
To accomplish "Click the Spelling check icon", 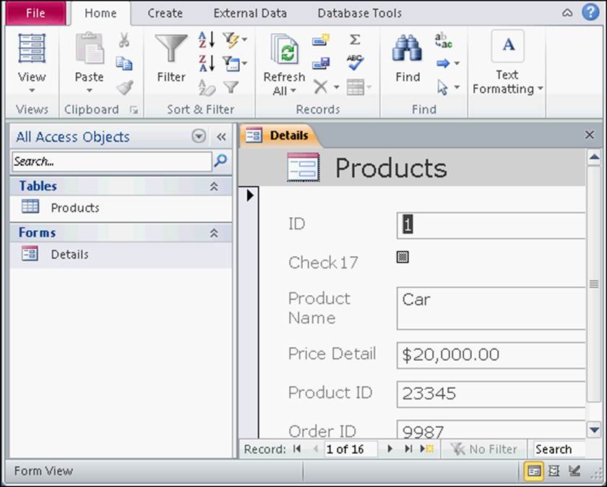I will point(355,63).
